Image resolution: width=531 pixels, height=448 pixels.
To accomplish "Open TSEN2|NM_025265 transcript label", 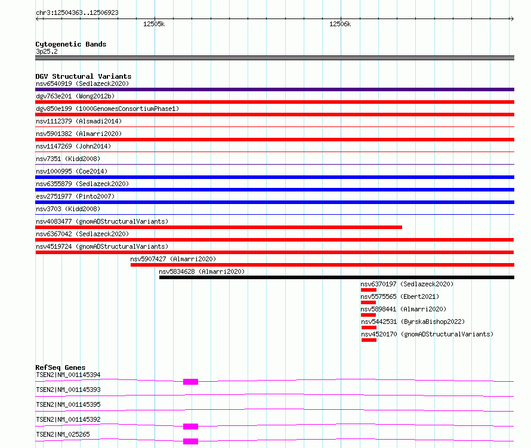I will point(63,434).
